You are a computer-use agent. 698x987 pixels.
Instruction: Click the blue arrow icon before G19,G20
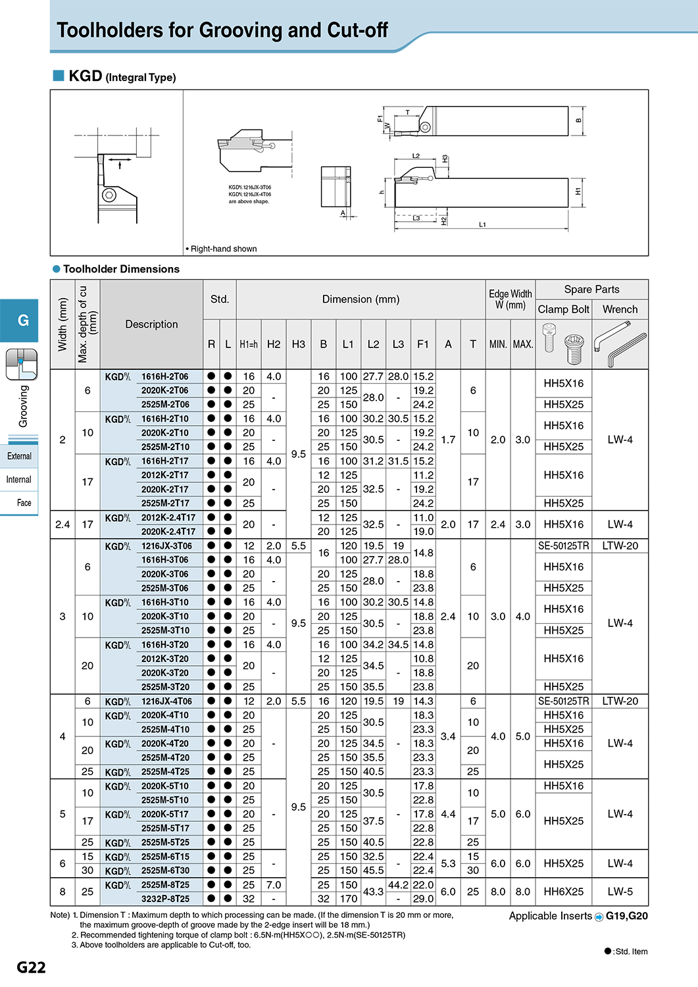tap(599, 917)
